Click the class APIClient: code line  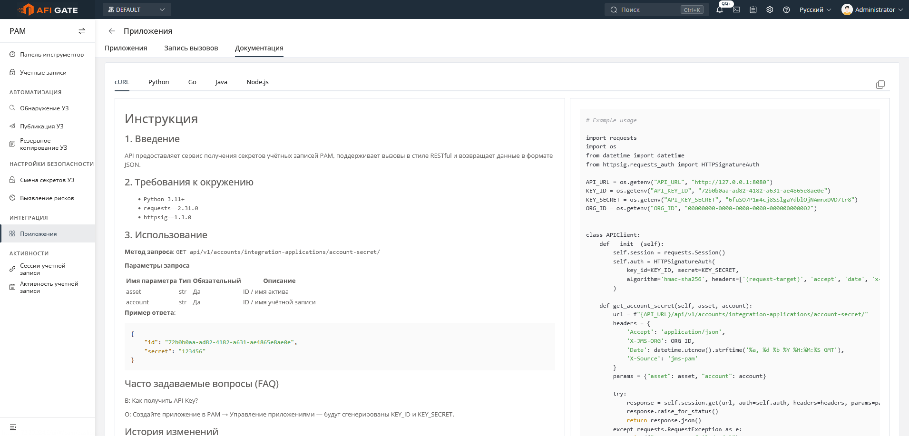pyautogui.click(x=613, y=235)
